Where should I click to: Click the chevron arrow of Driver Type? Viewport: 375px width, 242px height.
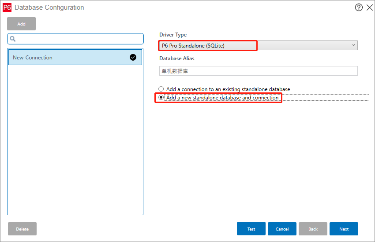point(353,45)
